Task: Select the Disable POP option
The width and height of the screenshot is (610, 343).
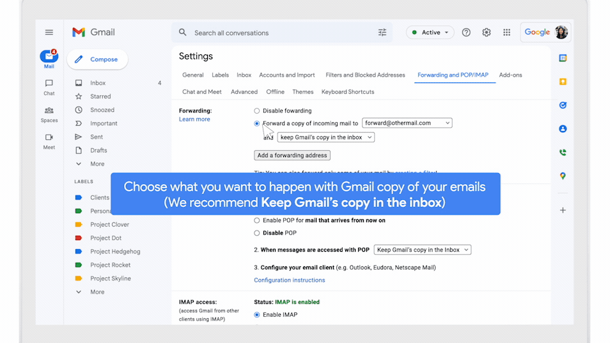Action: coord(257,233)
